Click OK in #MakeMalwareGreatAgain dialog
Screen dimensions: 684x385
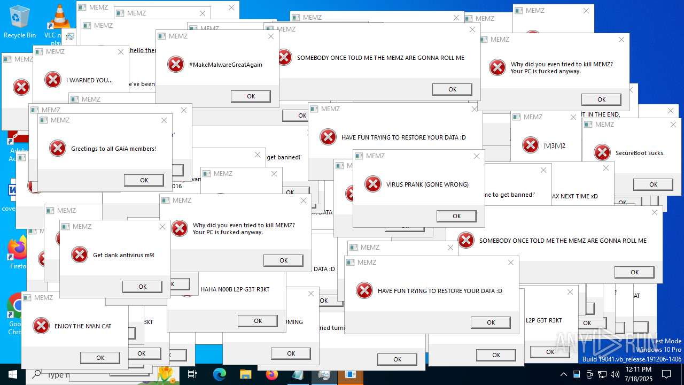point(251,96)
